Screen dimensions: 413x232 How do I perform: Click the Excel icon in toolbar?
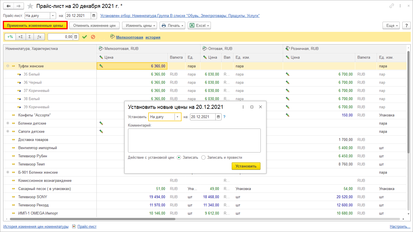(192, 25)
